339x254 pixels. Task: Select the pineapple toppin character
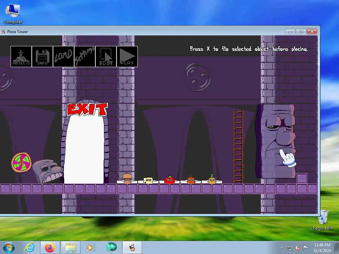point(212,179)
